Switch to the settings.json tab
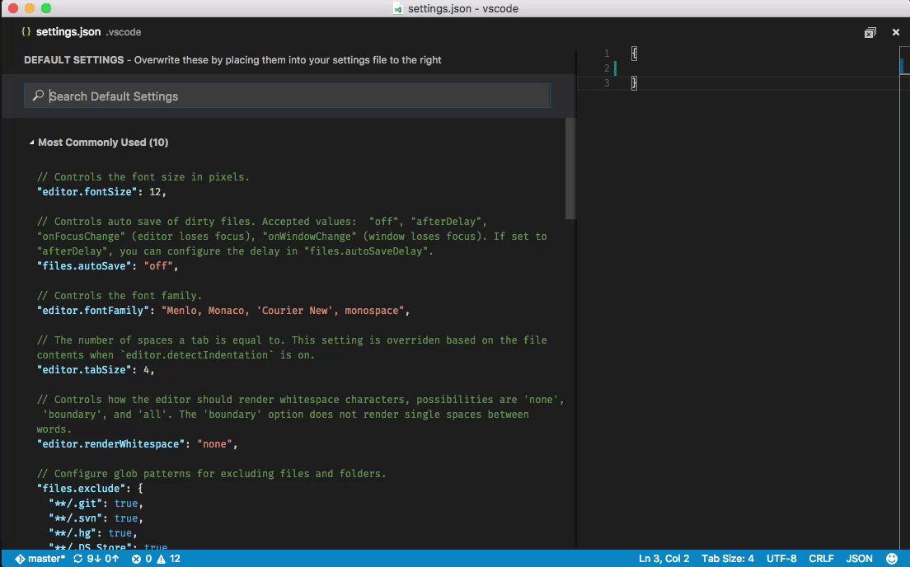The height and width of the screenshot is (567, 910). tap(70, 32)
